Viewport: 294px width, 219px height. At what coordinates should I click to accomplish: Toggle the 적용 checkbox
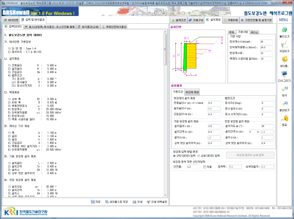coord(205,167)
